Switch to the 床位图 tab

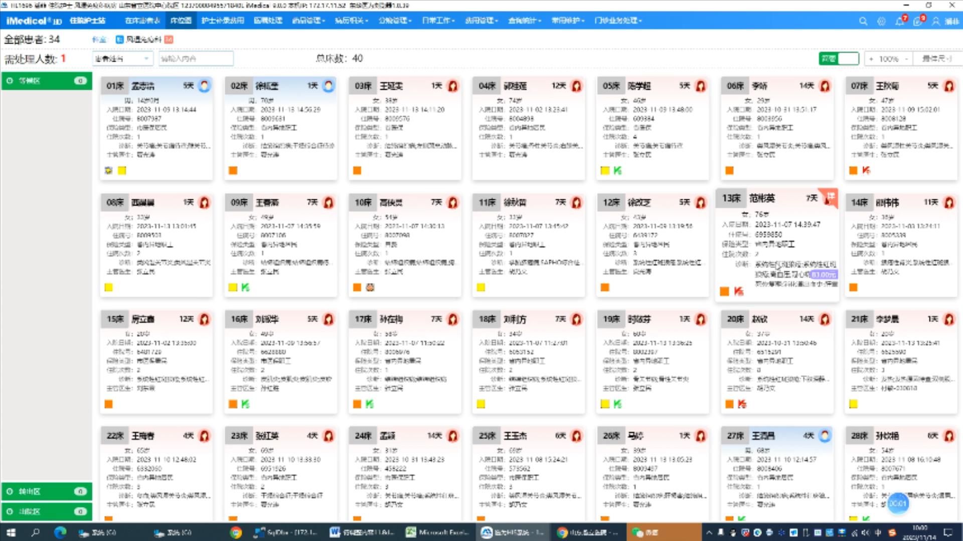[181, 21]
